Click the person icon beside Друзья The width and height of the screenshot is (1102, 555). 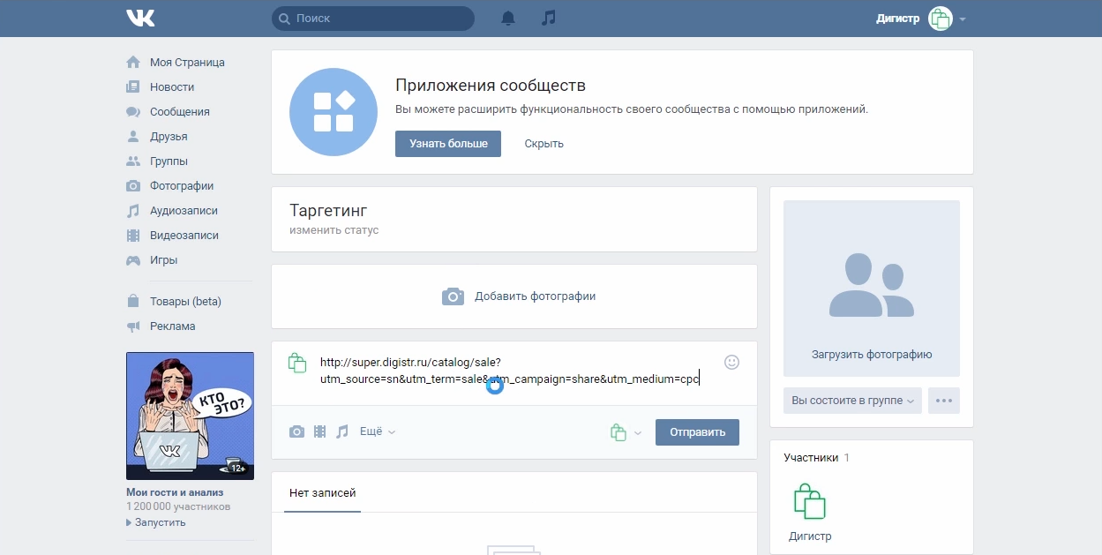[x=133, y=137]
